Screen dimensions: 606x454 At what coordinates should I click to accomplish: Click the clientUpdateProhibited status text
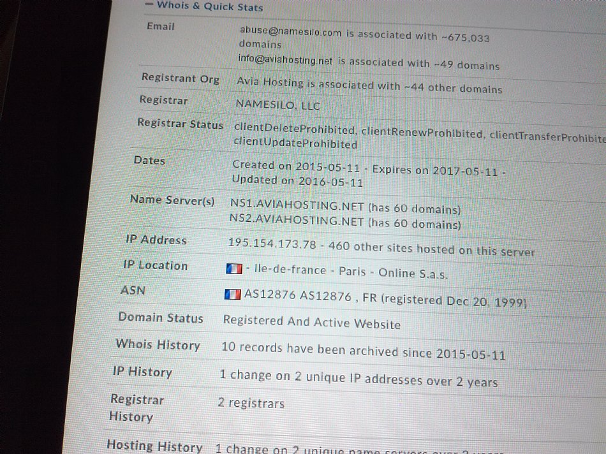295,144
